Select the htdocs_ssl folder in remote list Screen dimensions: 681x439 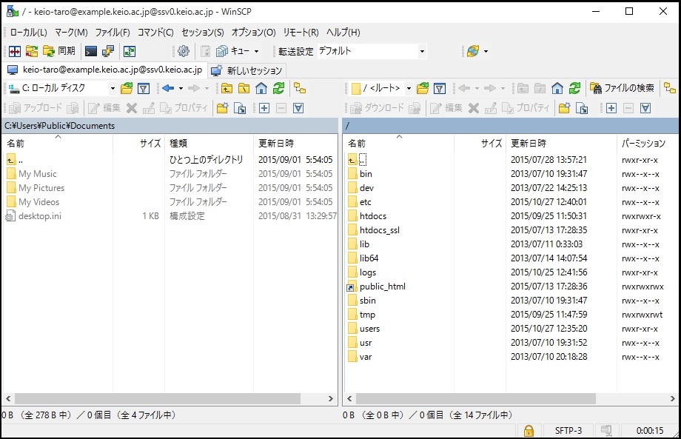pyautogui.click(x=379, y=230)
